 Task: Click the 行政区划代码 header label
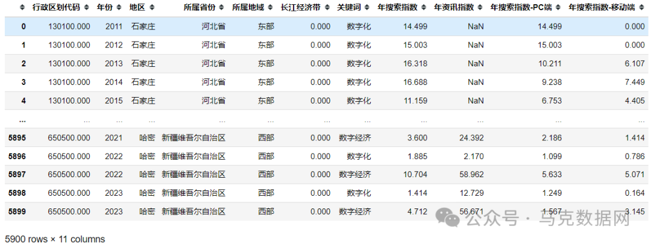[x=56, y=7]
